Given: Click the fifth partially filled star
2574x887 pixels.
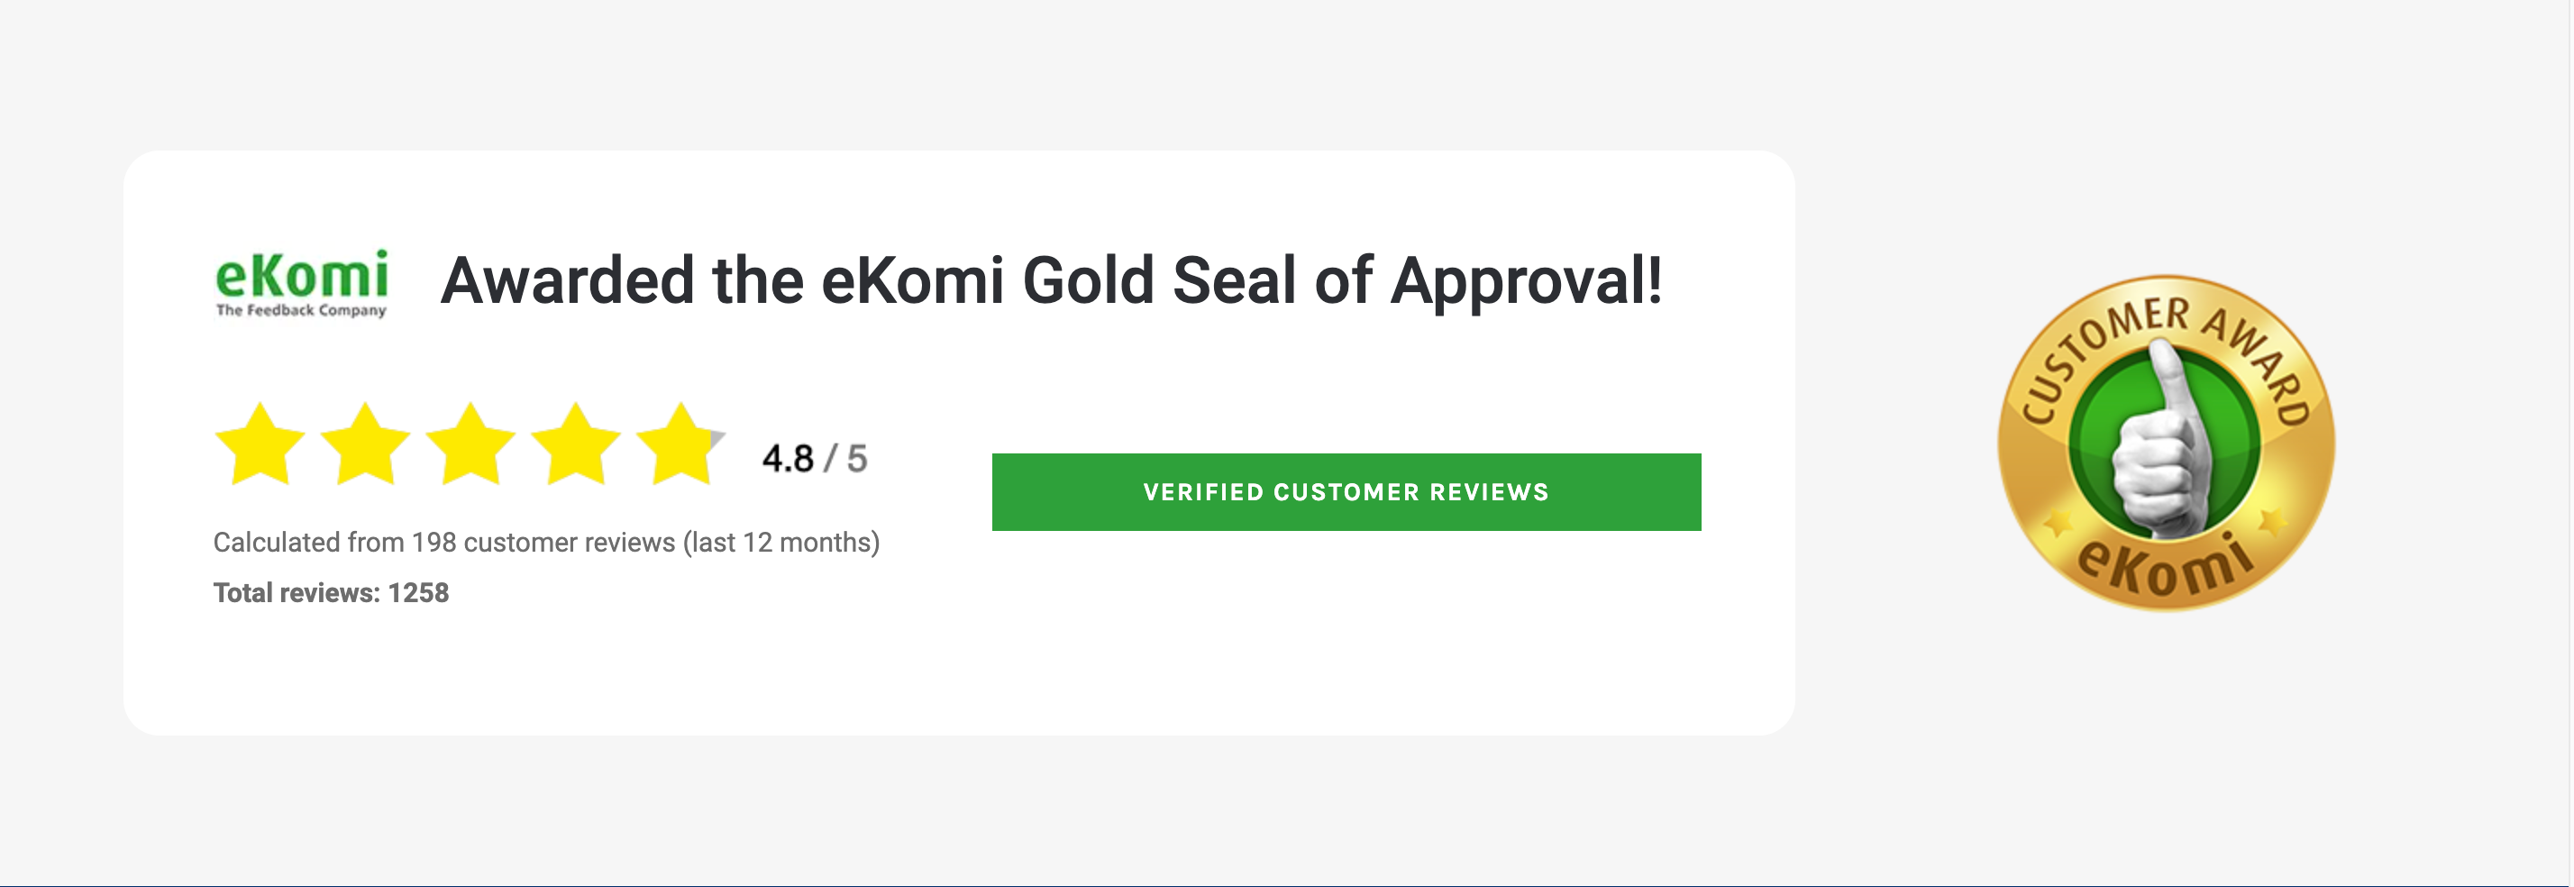Looking at the screenshot, I should coord(680,445).
